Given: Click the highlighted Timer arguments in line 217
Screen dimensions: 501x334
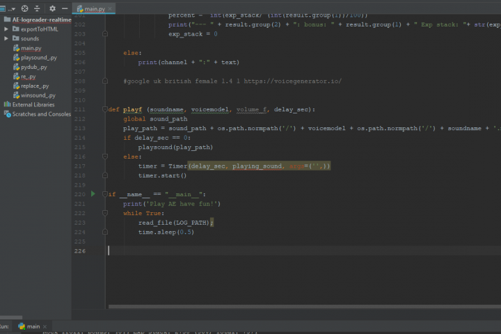Looking at the screenshot, I should [259, 166].
